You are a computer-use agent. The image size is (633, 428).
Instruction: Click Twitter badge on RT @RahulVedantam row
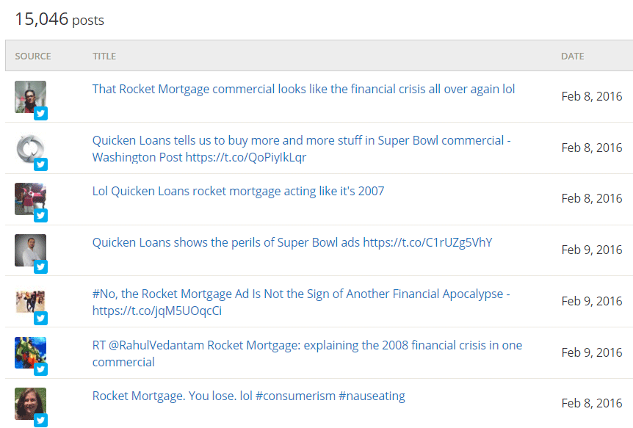[40, 369]
